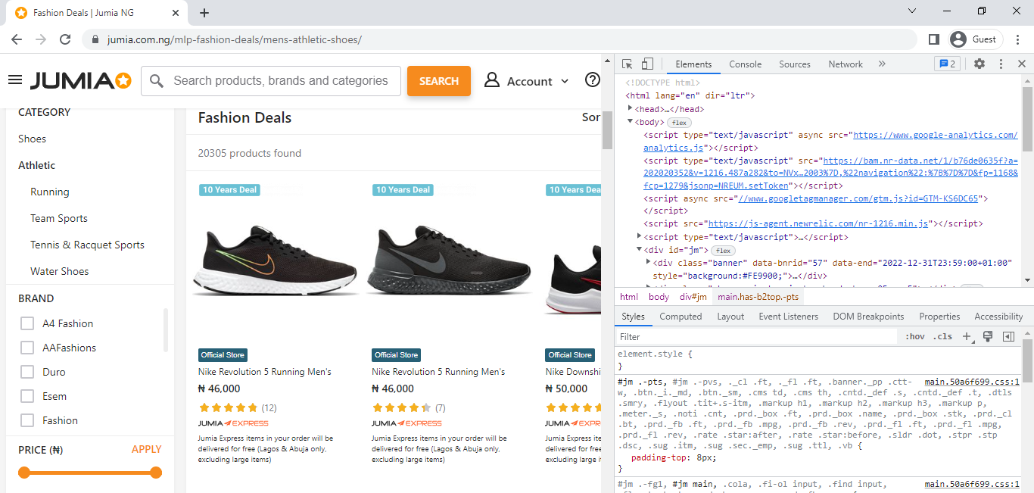Open the Layout tab

[730, 317]
